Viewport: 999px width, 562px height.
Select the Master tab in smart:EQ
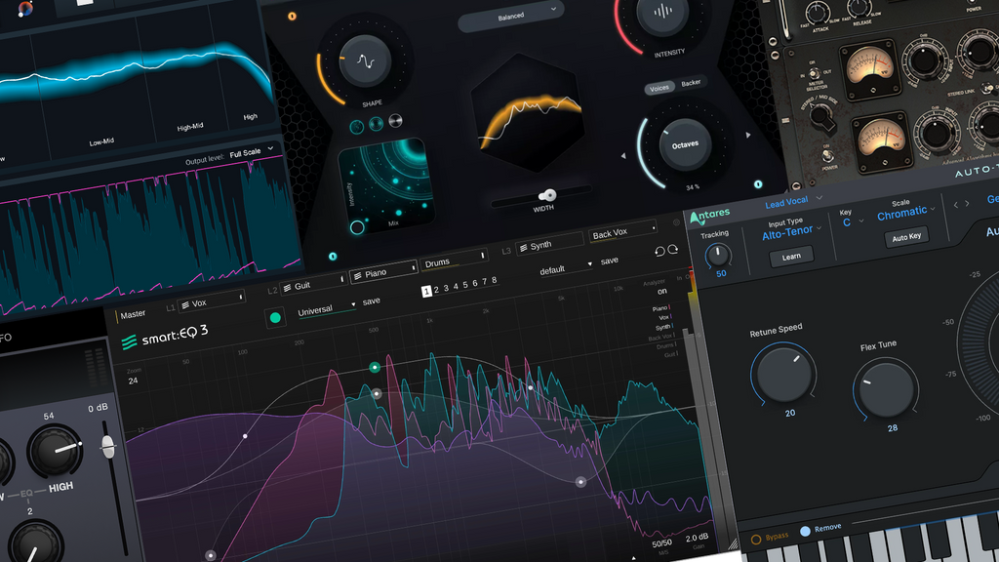[132, 314]
